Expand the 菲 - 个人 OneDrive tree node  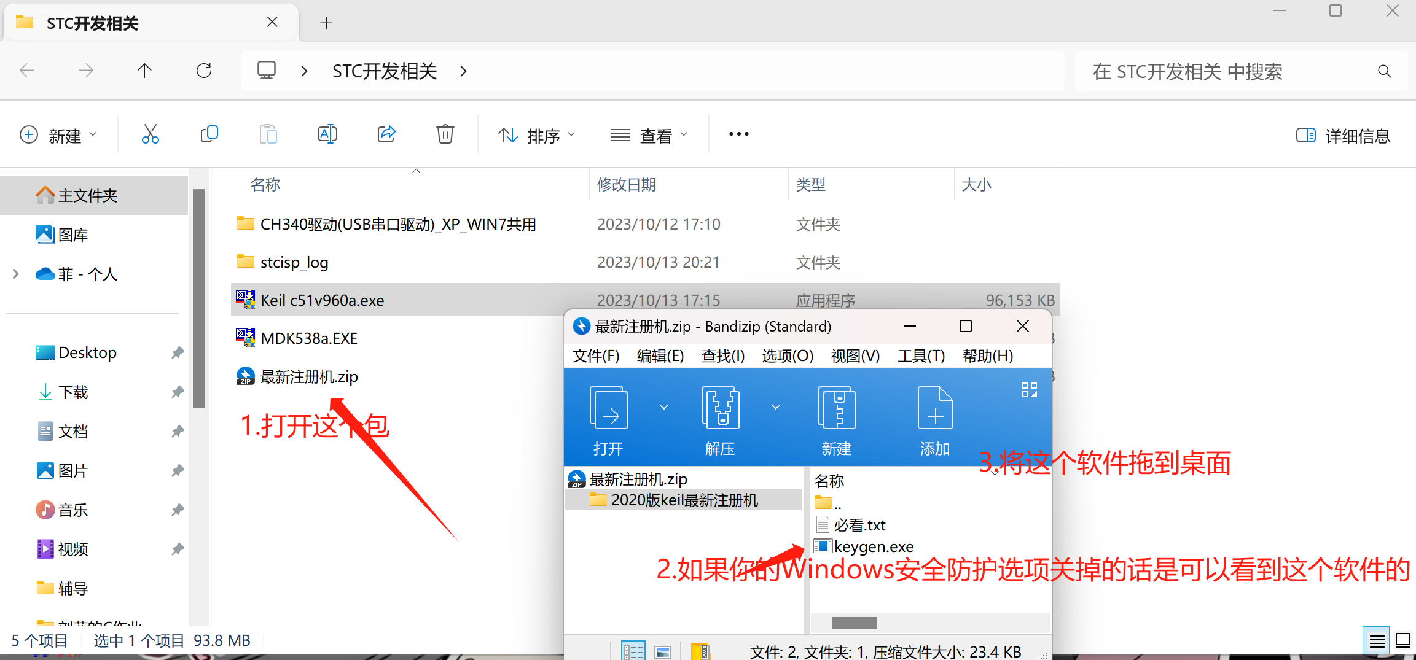click(x=16, y=274)
